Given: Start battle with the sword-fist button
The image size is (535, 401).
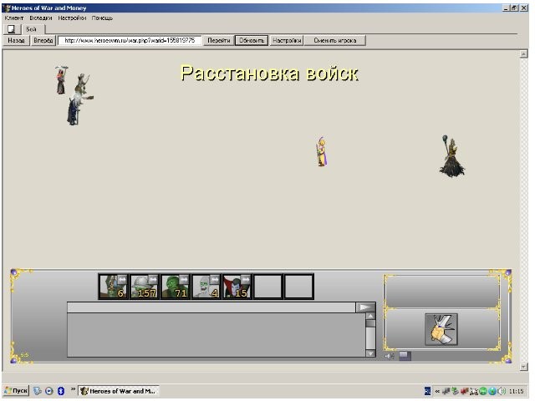Looking at the screenshot, I should tap(441, 329).
